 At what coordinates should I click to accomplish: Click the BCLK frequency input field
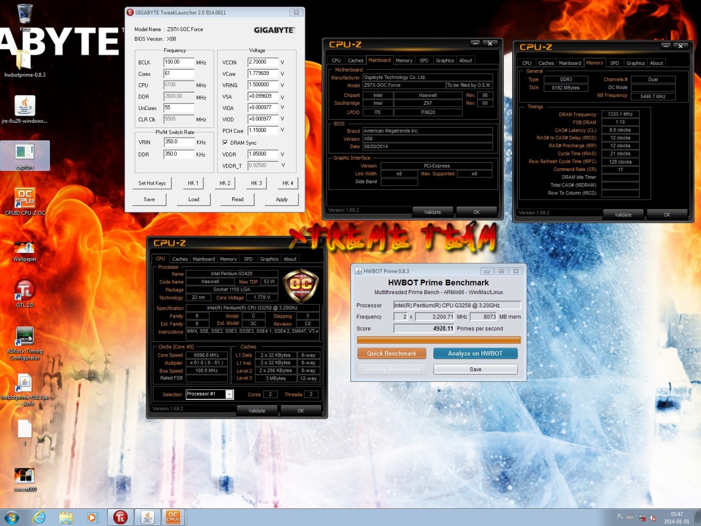(x=179, y=62)
